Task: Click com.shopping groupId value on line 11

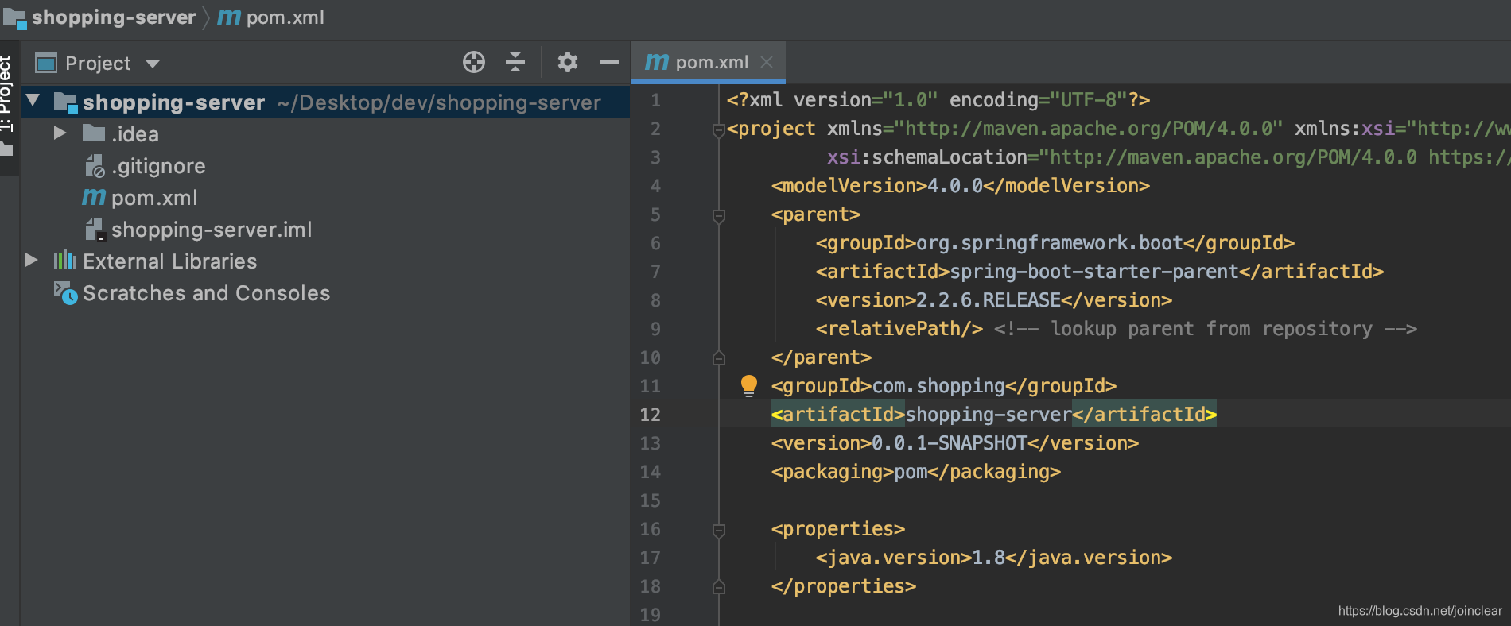Action: point(938,386)
